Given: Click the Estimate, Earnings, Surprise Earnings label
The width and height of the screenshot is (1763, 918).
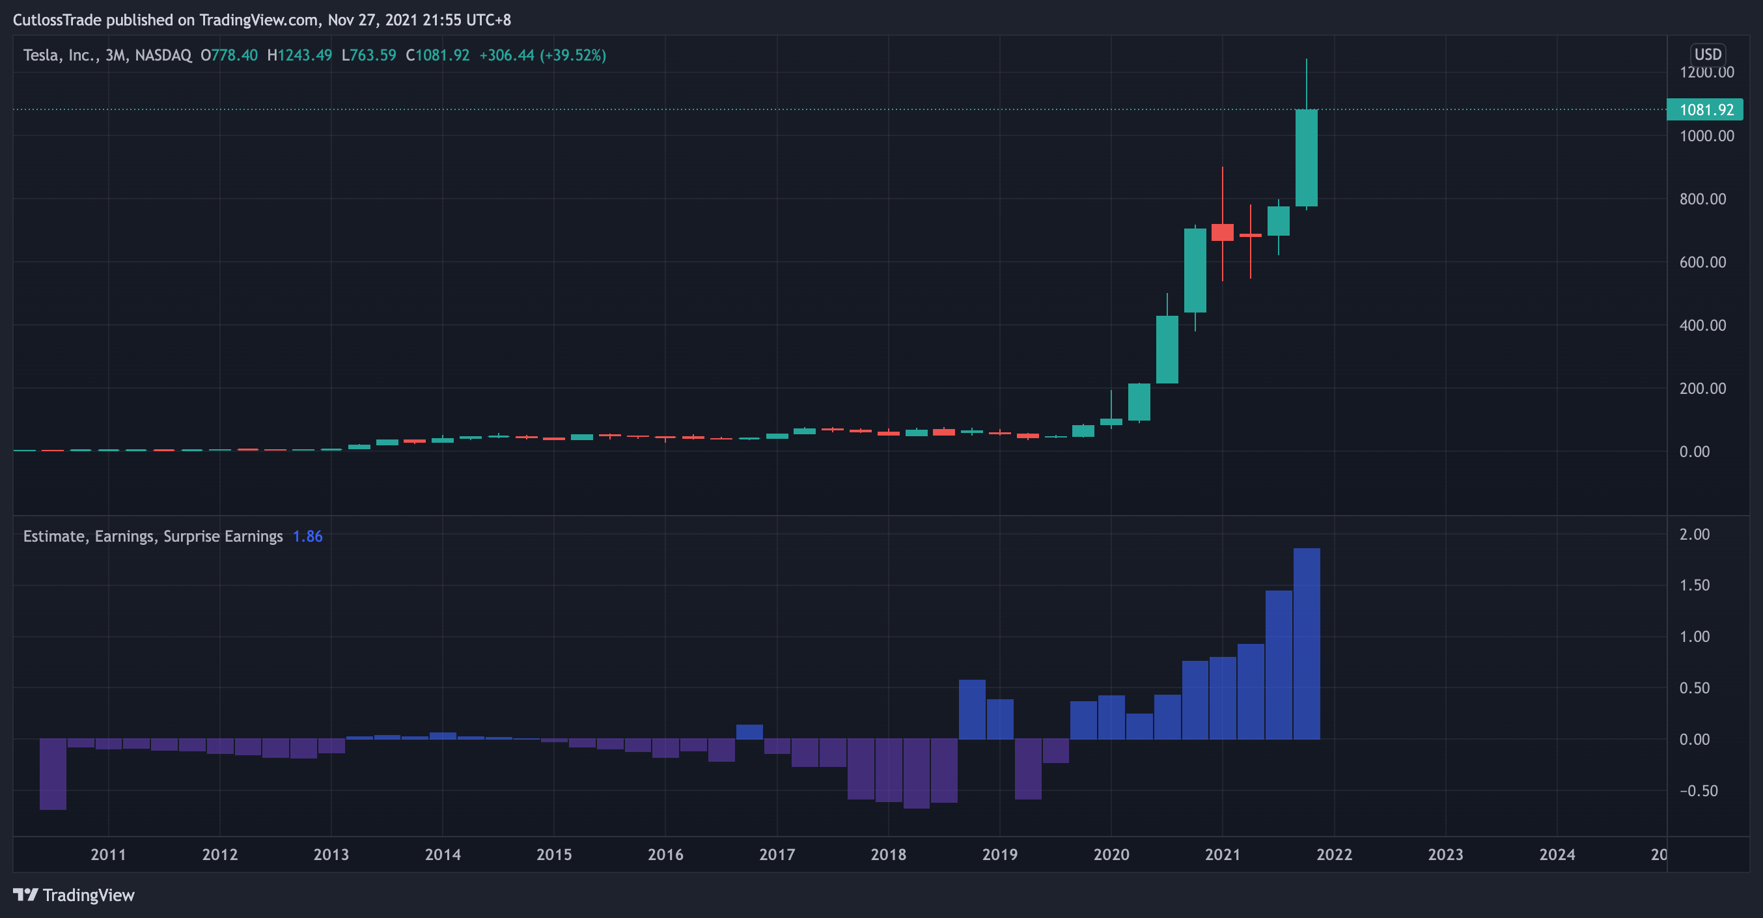Looking at the screenshot, I should [x=153, y=536].
